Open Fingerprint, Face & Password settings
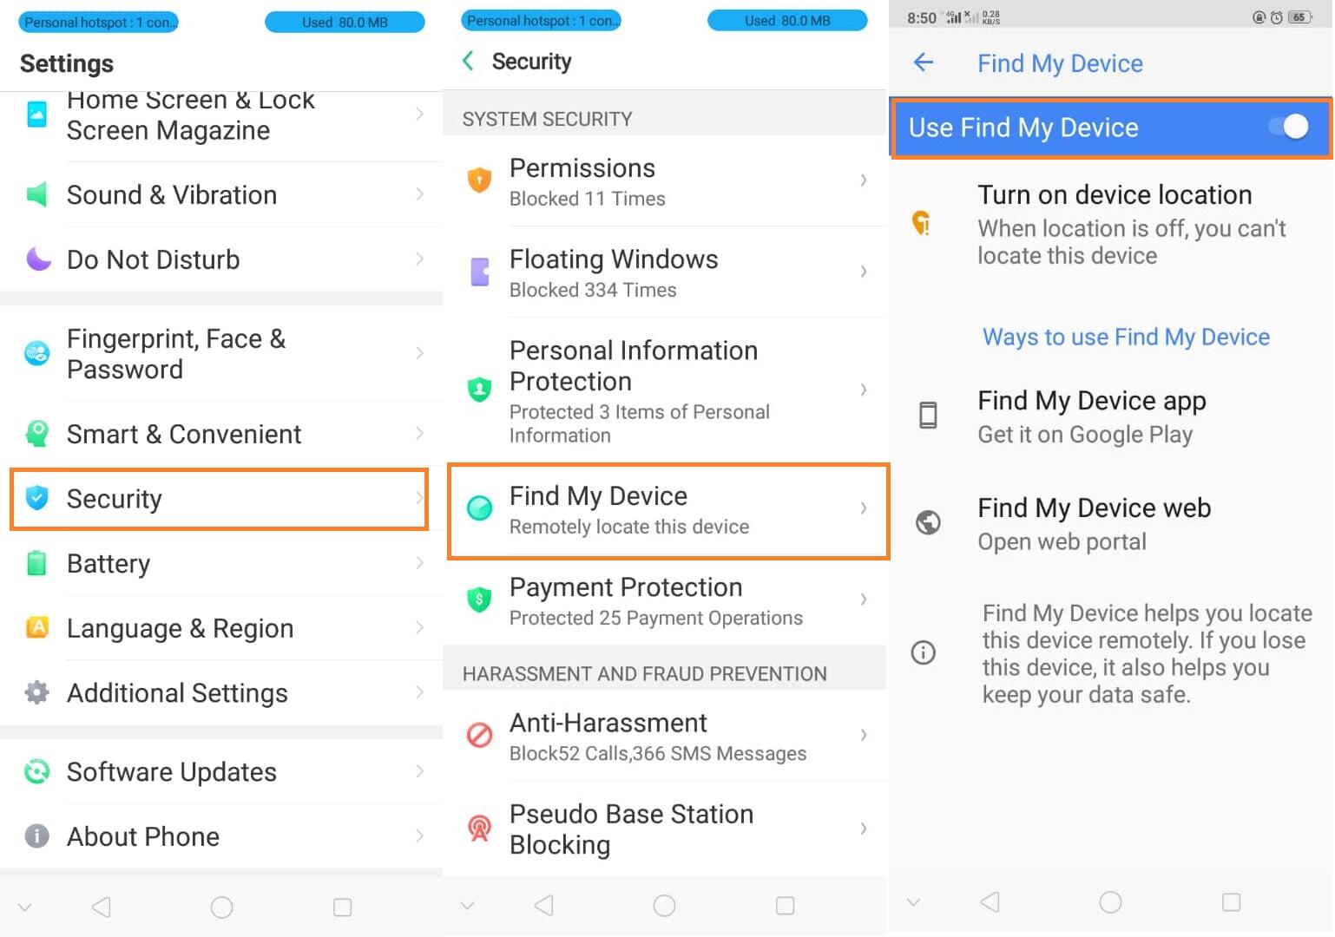 point(176,353)
